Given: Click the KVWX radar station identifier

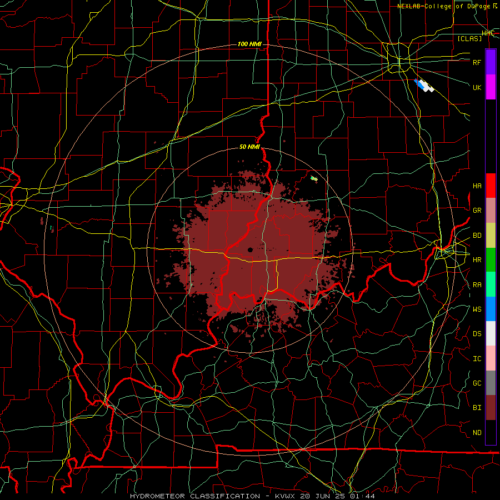Looking at the screenshot, I should tap(284, 496).
